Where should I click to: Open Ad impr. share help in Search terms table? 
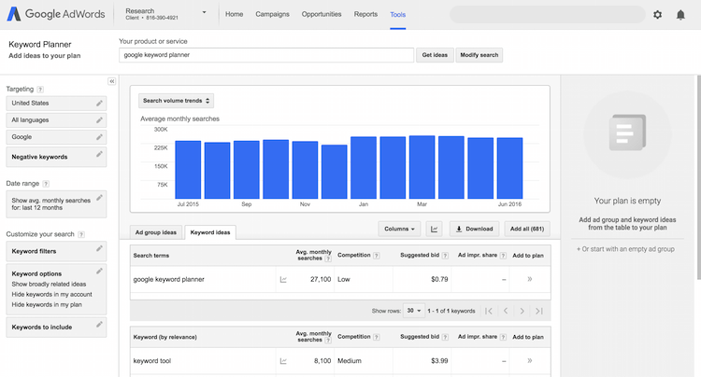point(503,256)
